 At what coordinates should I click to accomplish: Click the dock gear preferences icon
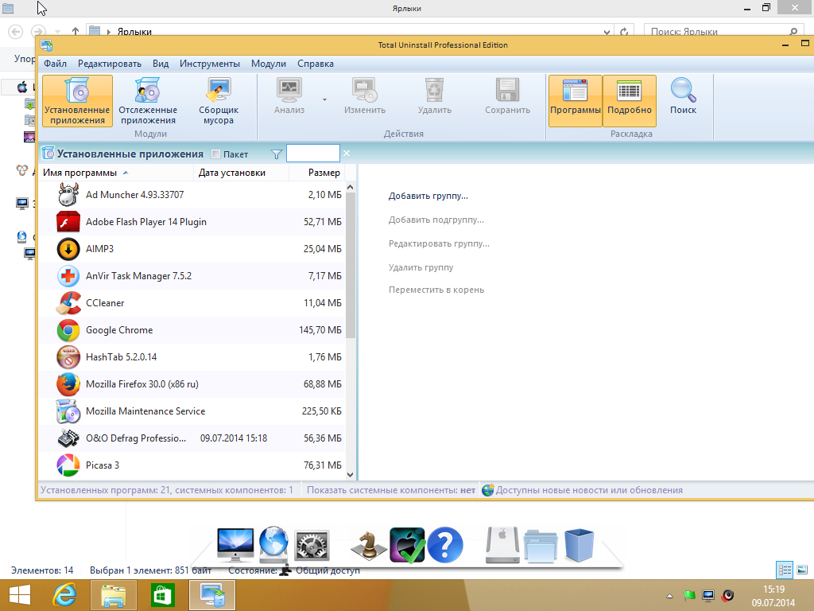312,546
